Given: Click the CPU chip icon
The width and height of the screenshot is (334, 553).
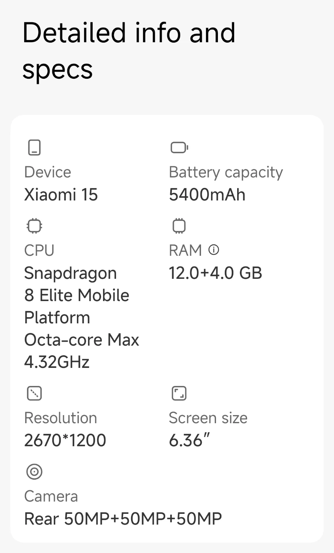Looking at the screenshot, I should (x=35, y=226).
